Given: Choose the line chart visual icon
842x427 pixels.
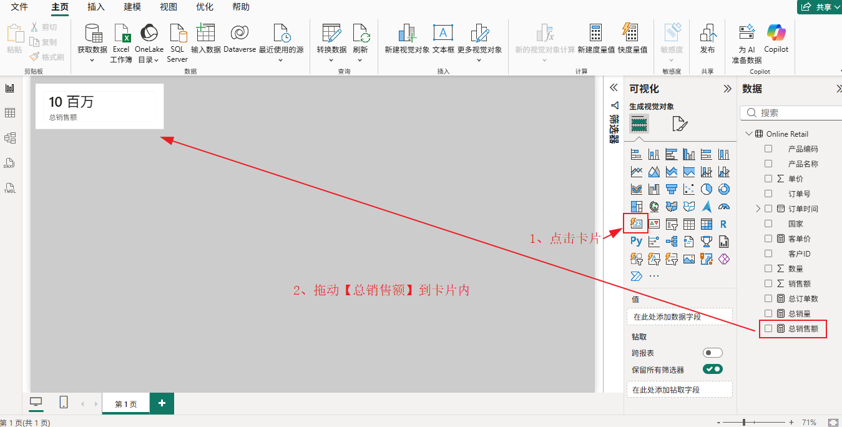Looking at the screenshot, I should (637, 172).
